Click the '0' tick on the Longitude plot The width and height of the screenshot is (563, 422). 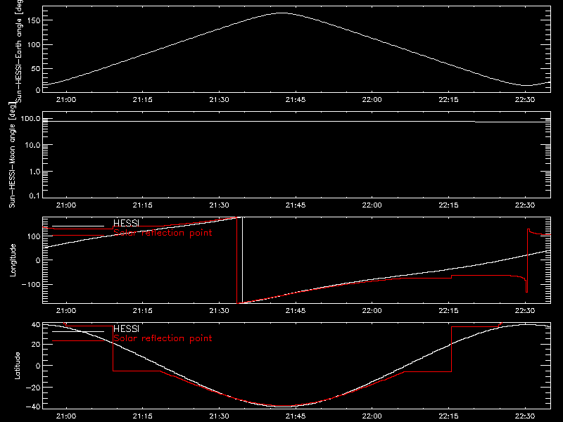[38, 260]
